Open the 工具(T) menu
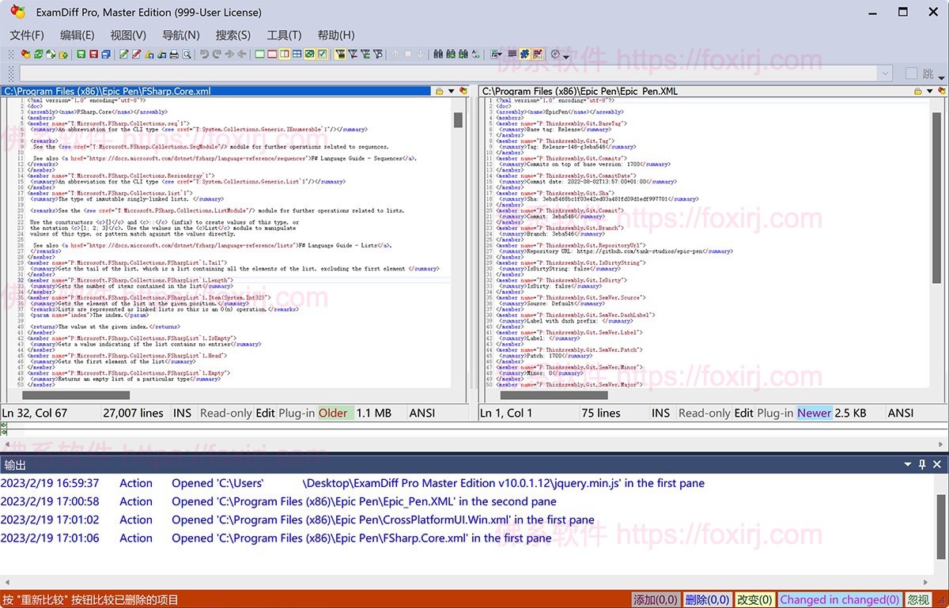The image size is (949, 608). point(285,35)
